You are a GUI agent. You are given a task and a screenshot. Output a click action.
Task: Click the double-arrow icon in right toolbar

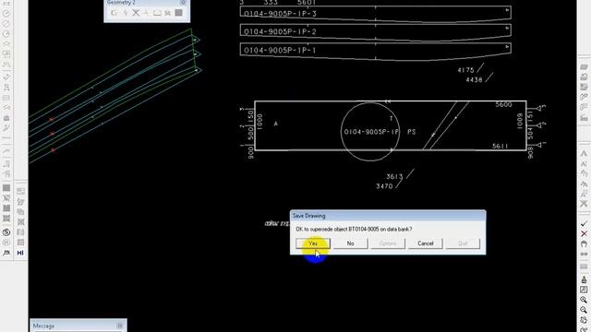point(584,255)
